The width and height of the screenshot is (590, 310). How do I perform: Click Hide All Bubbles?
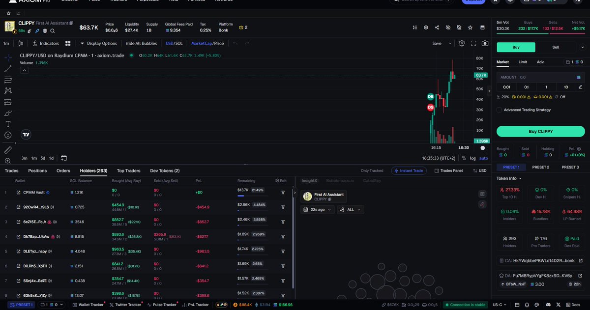click(141, 43)
